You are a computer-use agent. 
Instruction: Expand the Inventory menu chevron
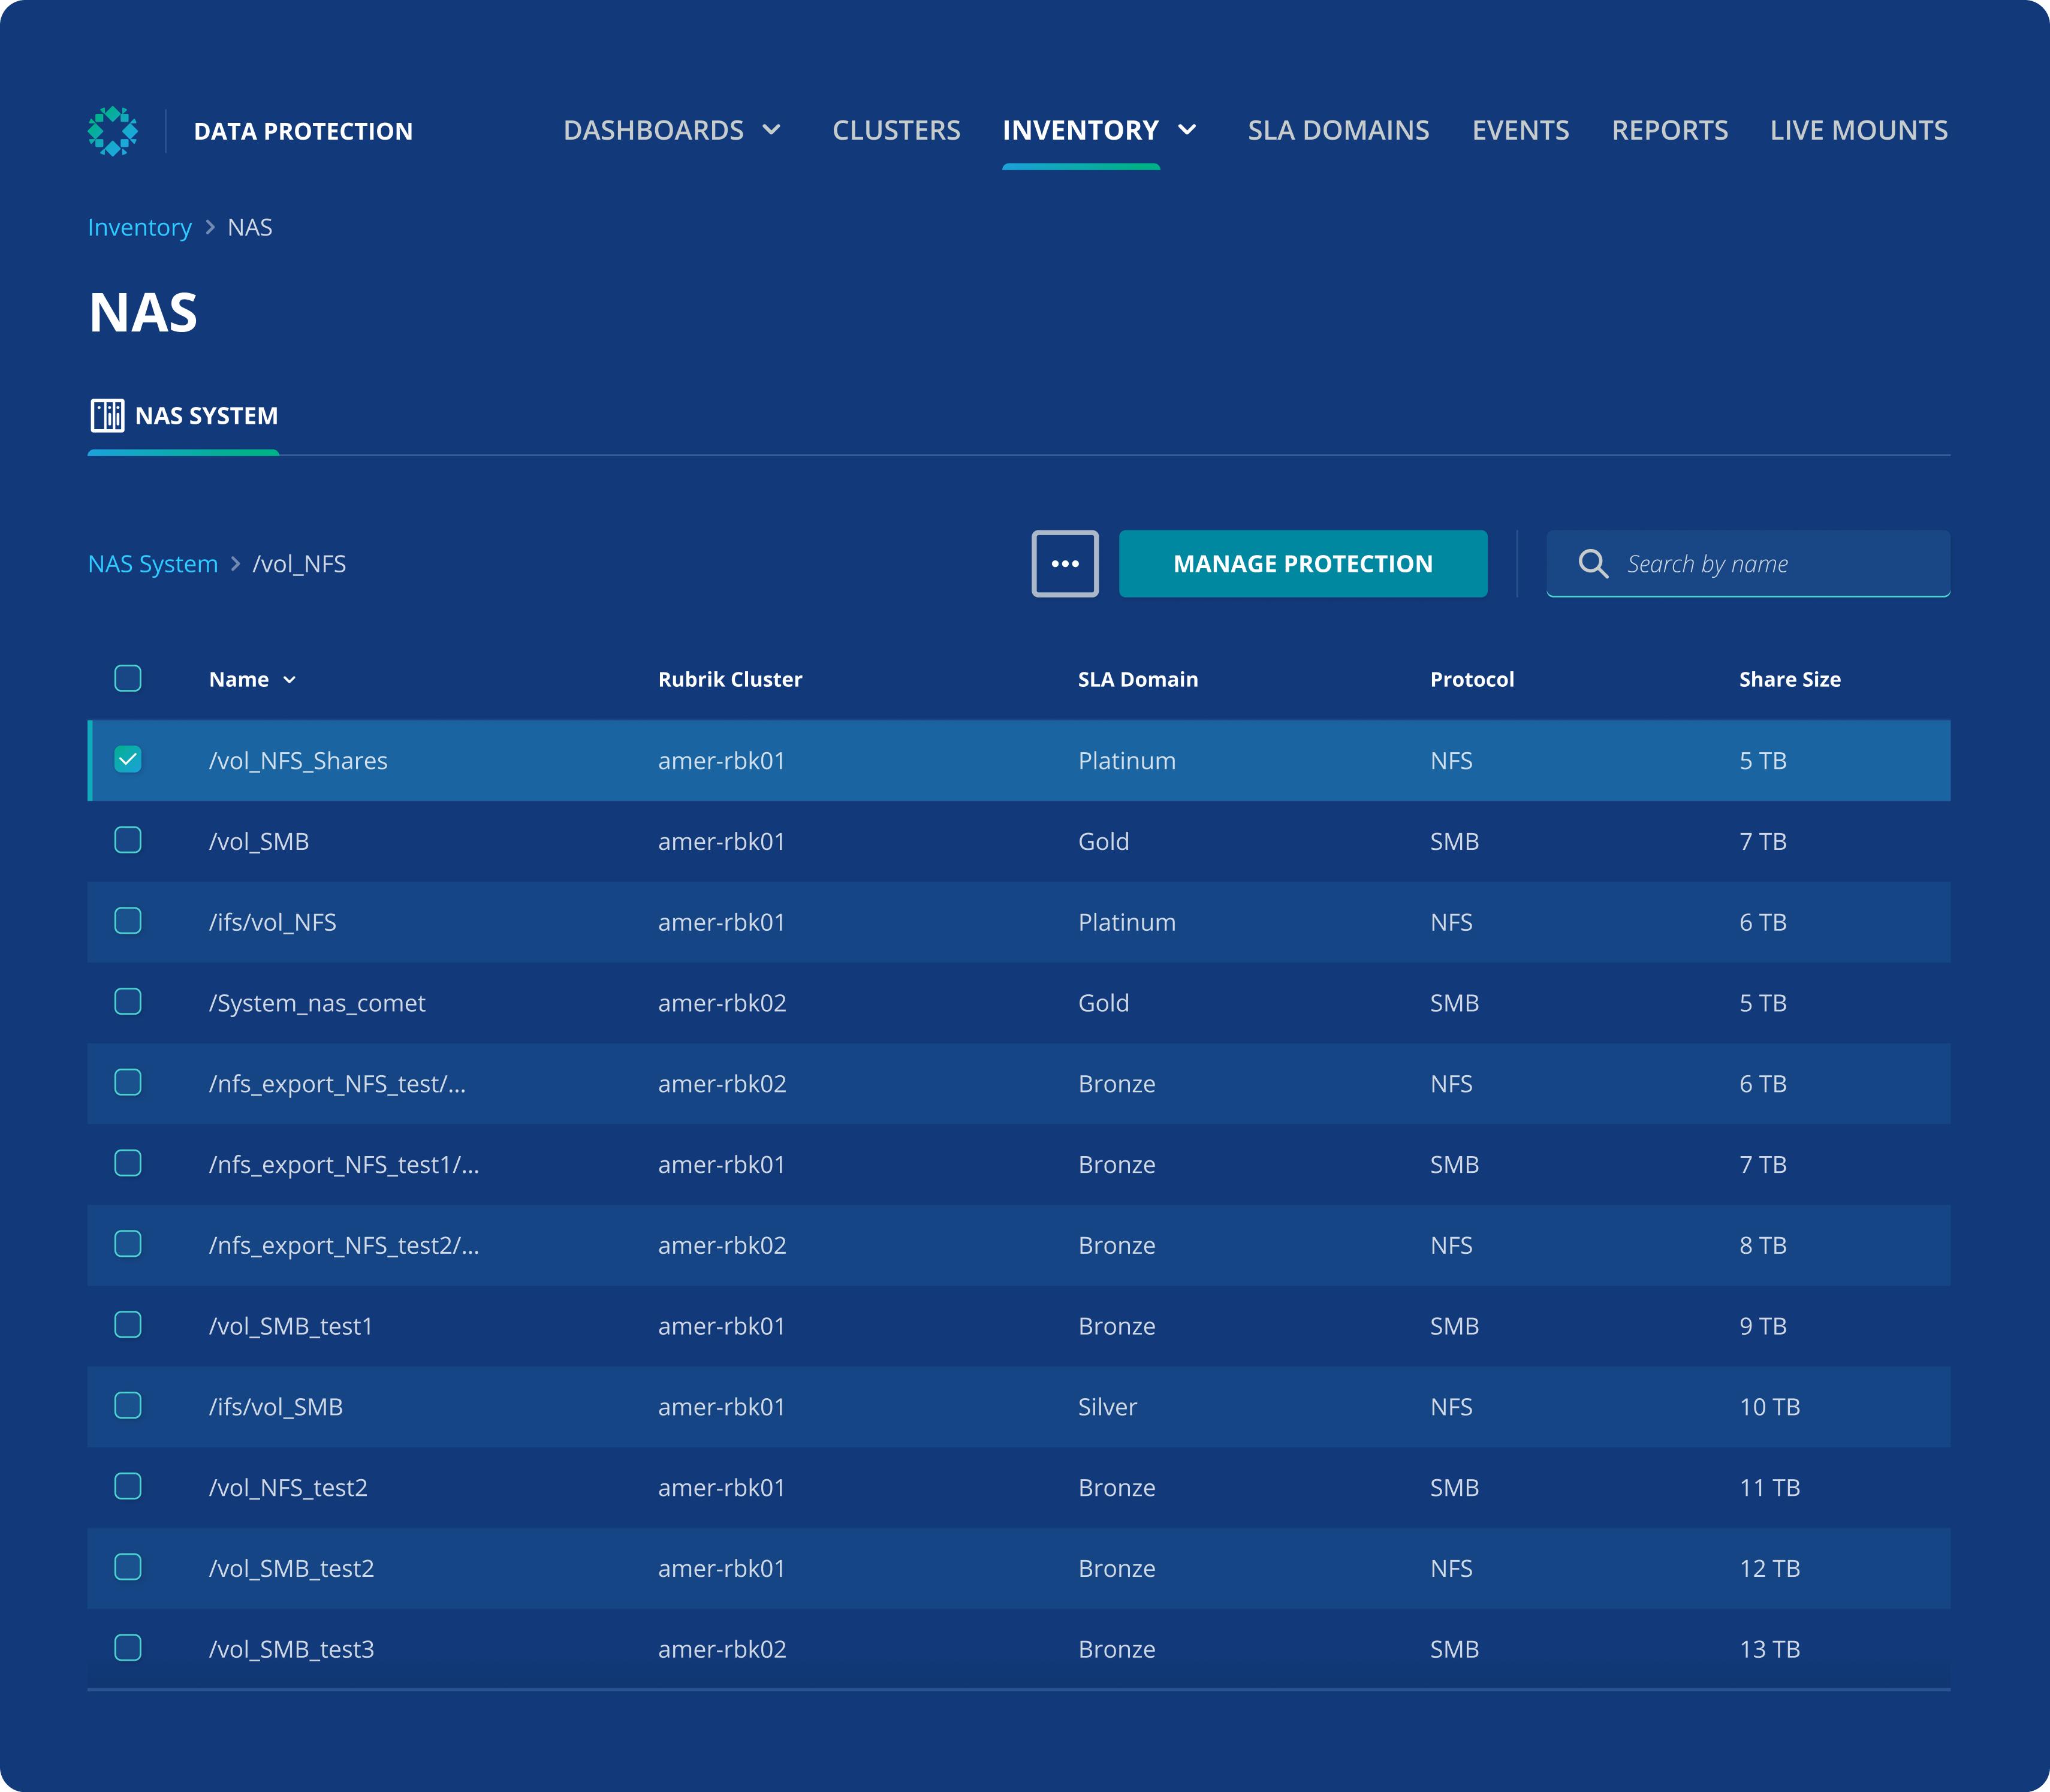[1187, 130]
